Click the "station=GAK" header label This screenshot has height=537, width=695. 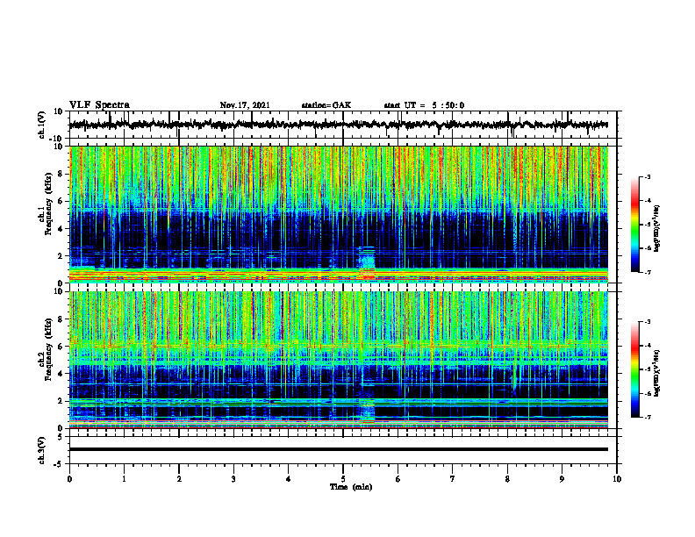pos(326,105)
